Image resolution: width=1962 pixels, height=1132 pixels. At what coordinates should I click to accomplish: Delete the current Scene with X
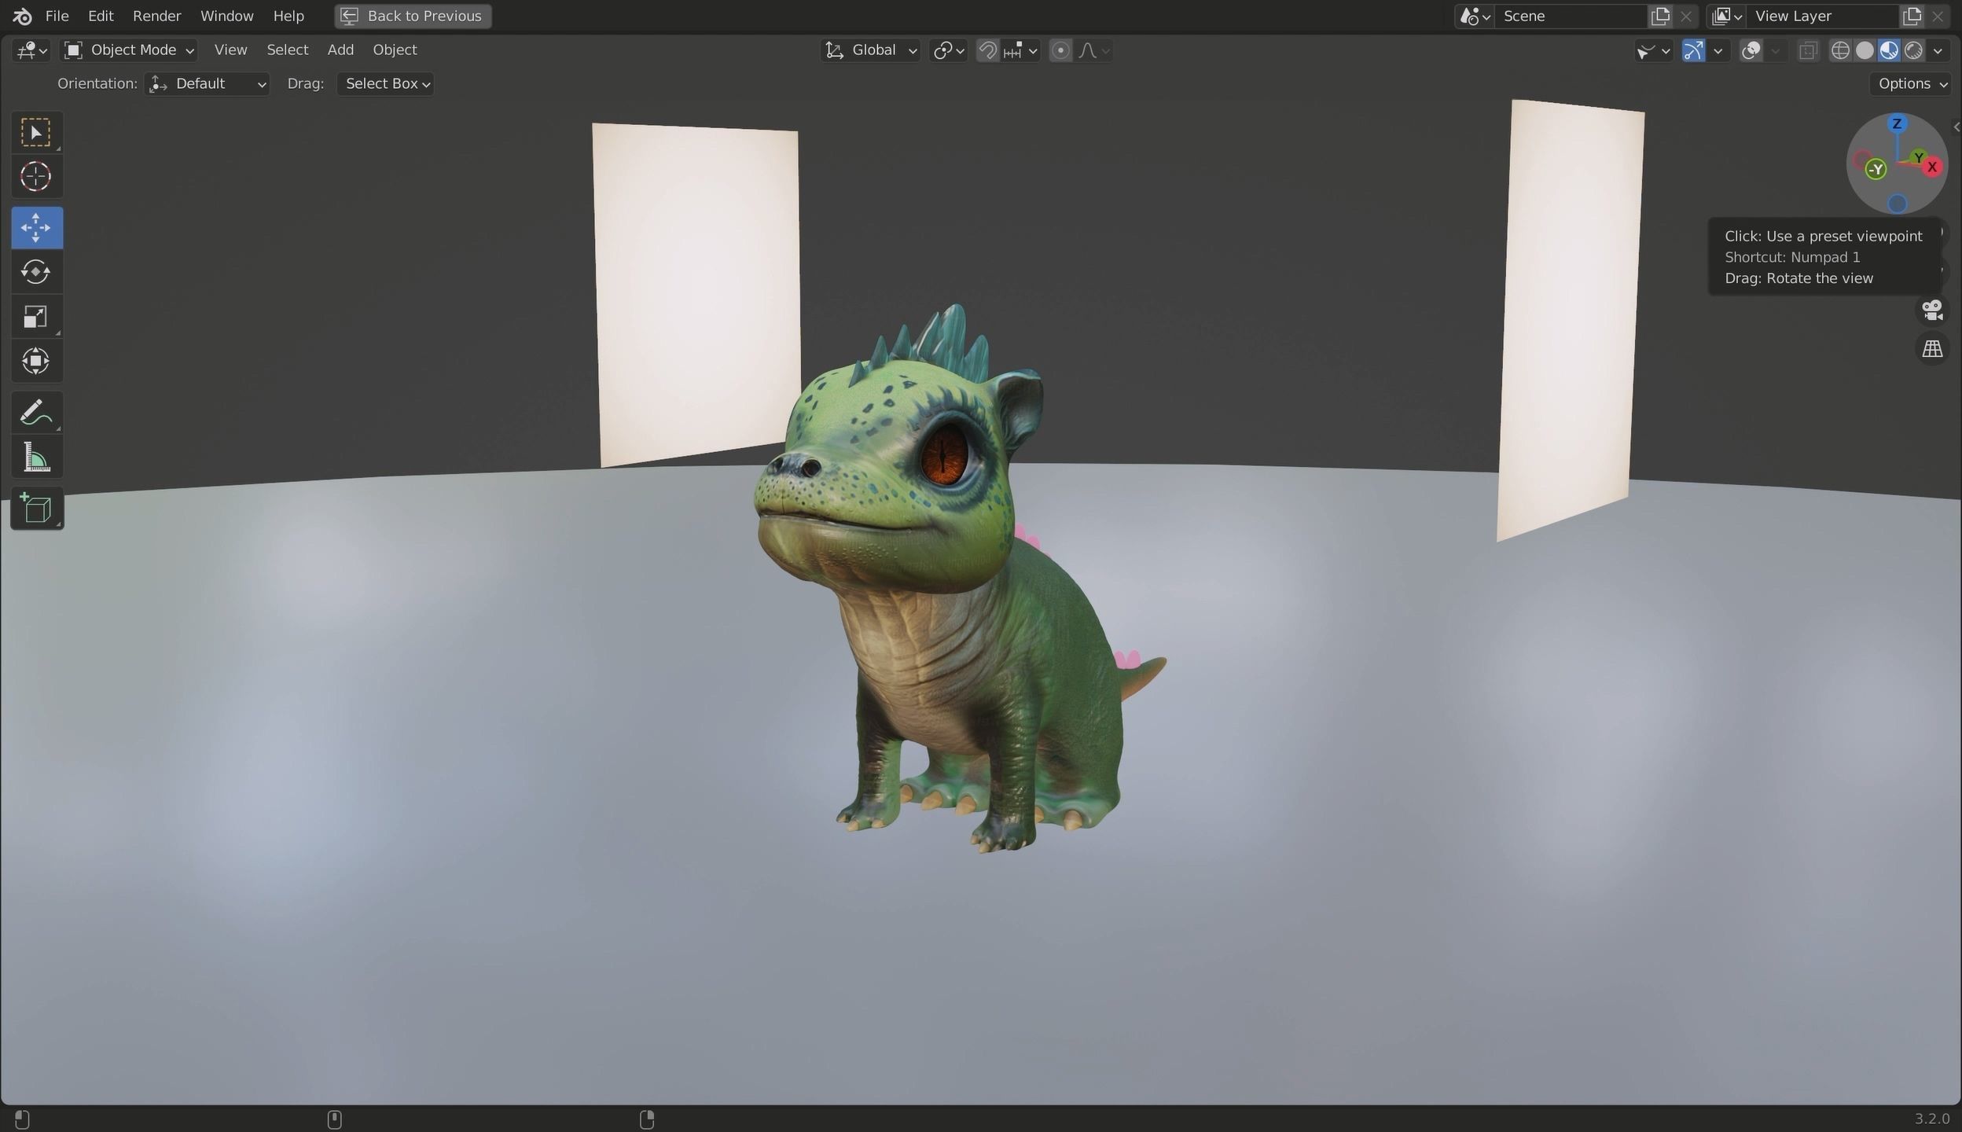click(x=1686, y=16)
